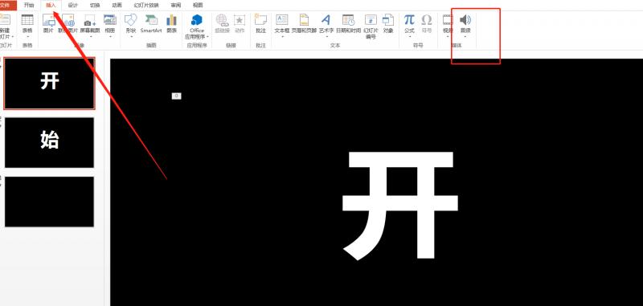The width and height of the screenshot is (643, 306).
Task: Open the Shapes (形状) gallery
Action: tap(131, 26)
